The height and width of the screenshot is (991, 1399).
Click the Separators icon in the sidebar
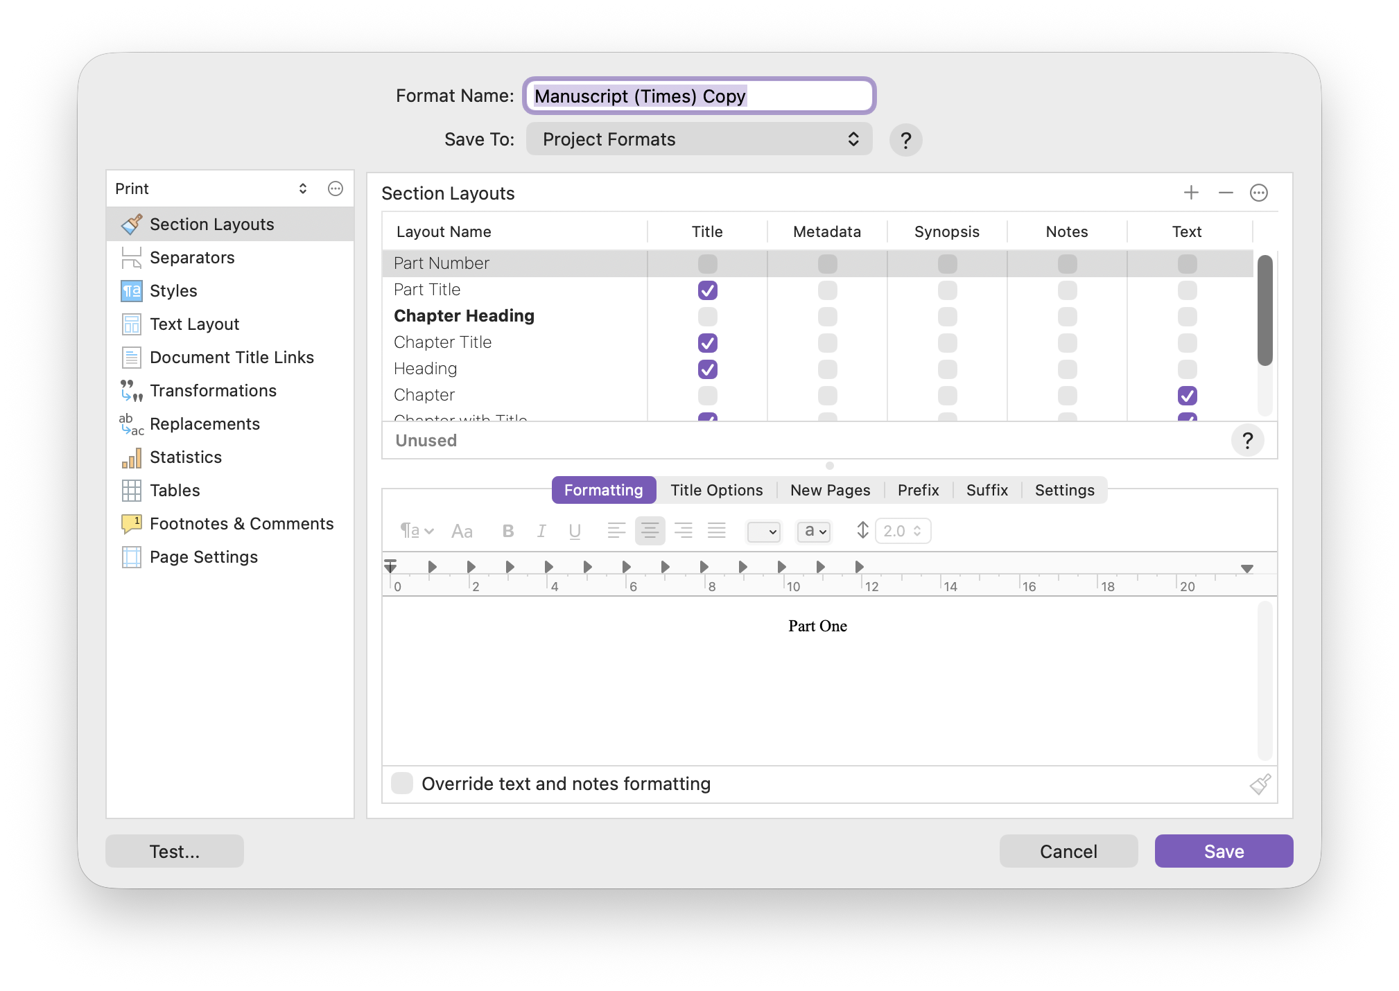coord(131,258)
